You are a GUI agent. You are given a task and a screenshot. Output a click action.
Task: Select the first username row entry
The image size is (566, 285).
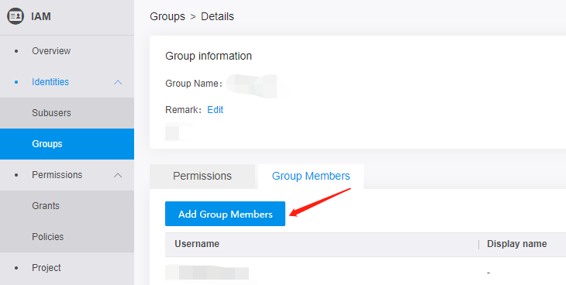tap(207, 273)
